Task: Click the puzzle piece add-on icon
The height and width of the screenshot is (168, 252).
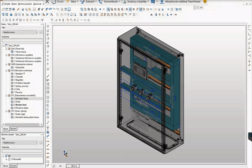Action: tap(11, 15)
